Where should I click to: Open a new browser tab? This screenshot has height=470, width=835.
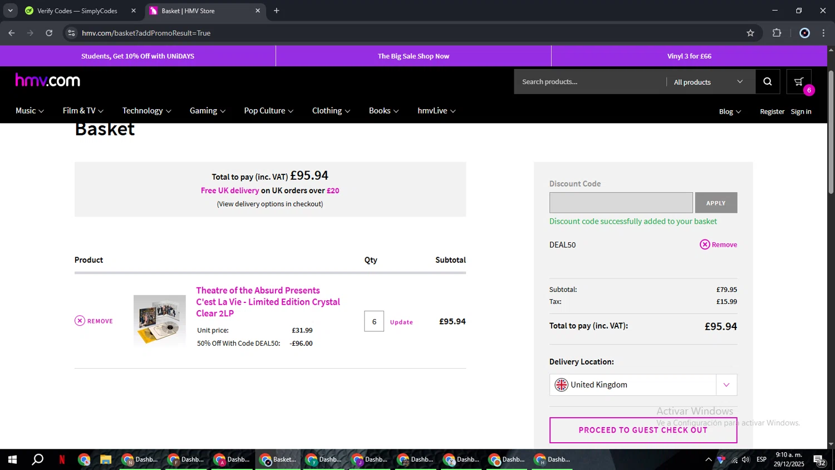coord(277,11)
